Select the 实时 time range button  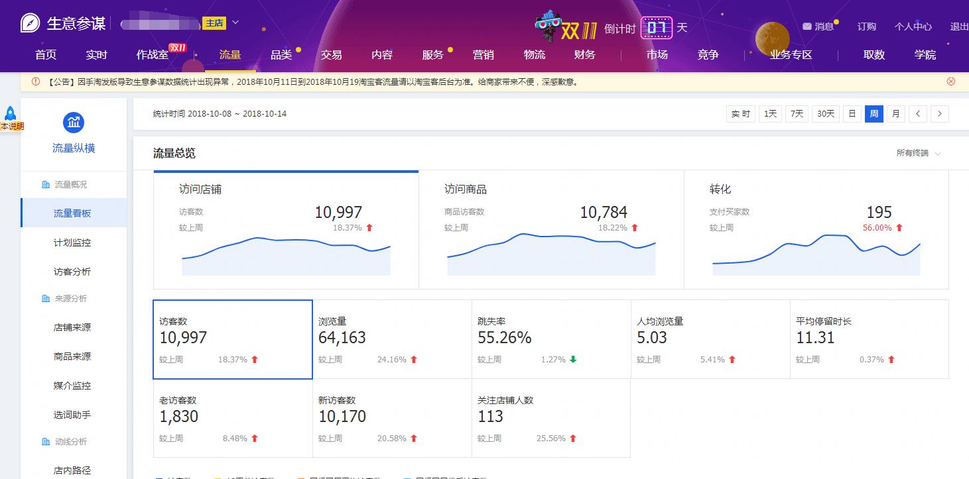741,114
